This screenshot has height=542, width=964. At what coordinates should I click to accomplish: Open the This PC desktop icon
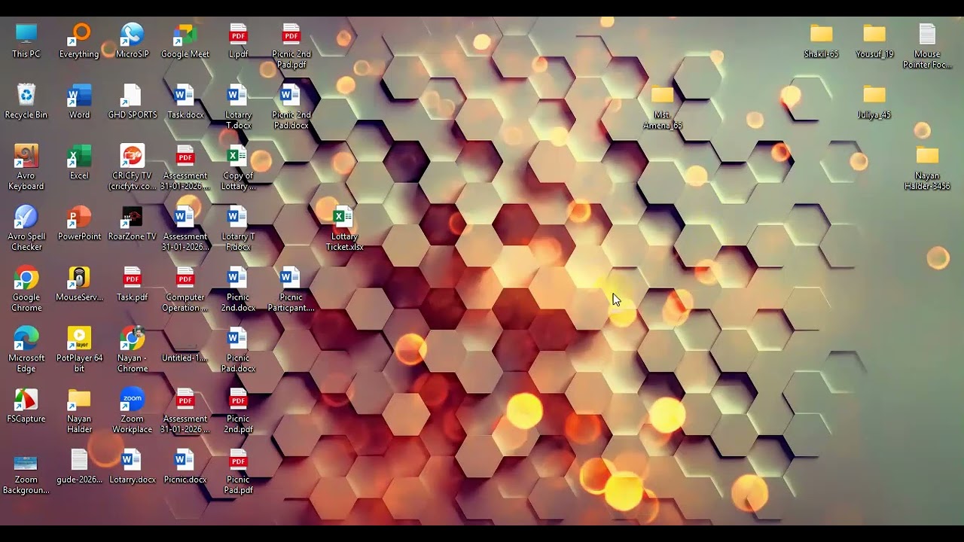coord(26,41)
